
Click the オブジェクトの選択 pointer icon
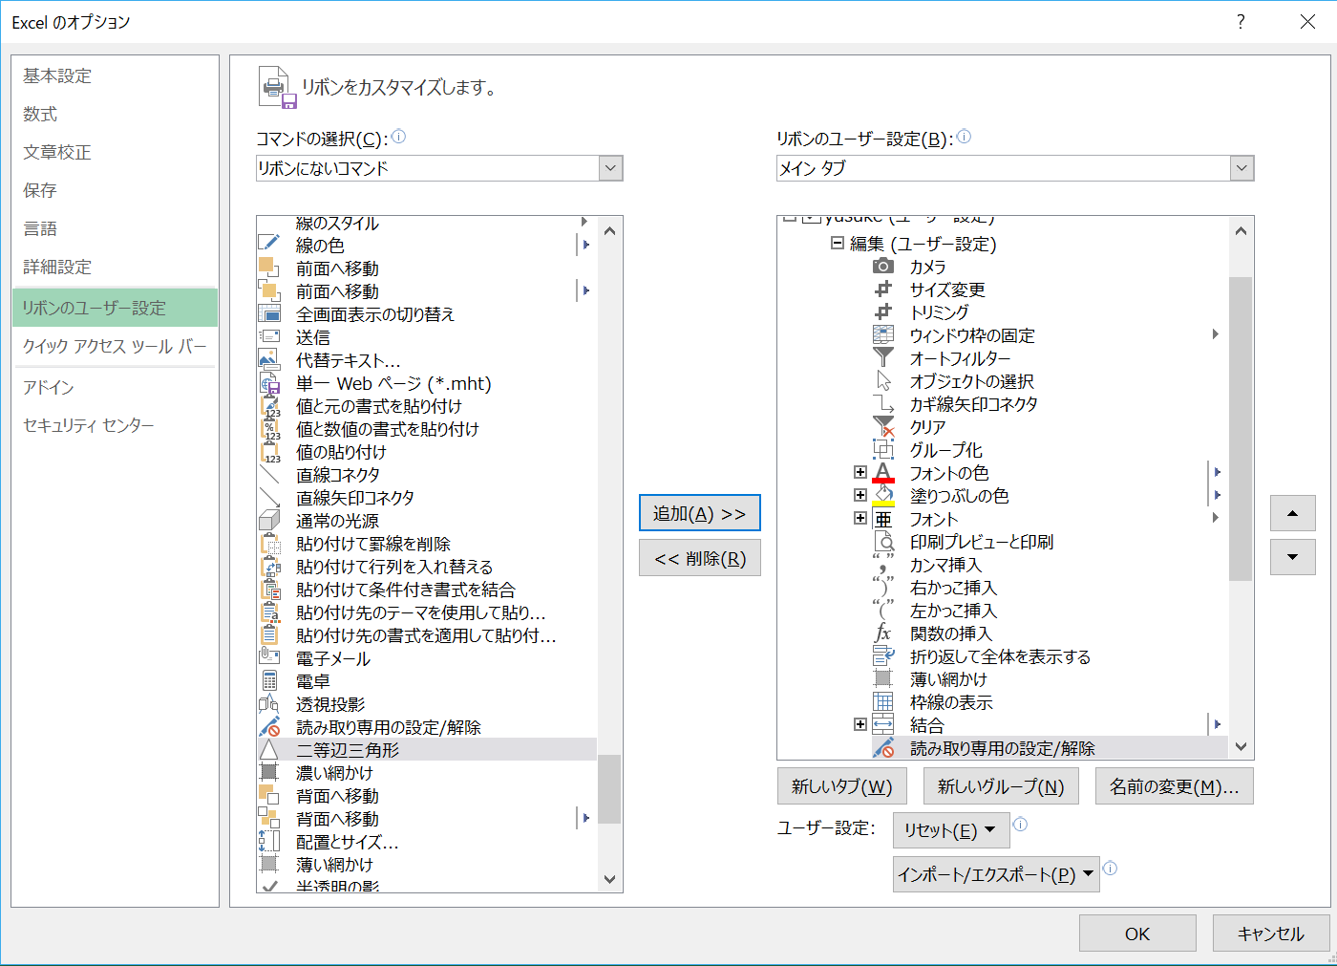click(883, 381)
